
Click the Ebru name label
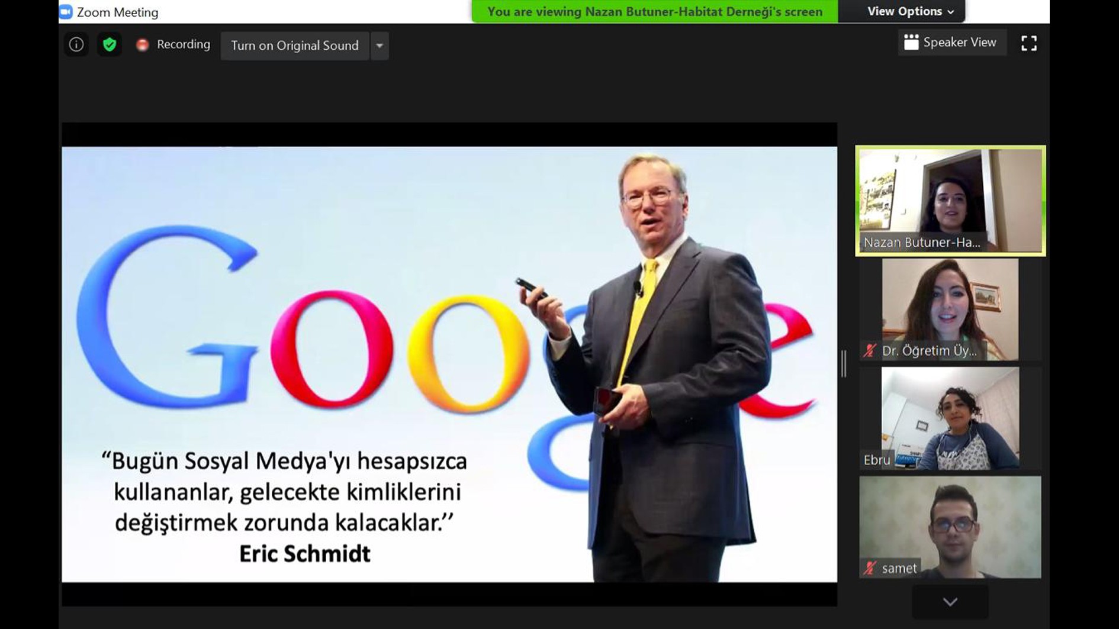tap(877, 460)
